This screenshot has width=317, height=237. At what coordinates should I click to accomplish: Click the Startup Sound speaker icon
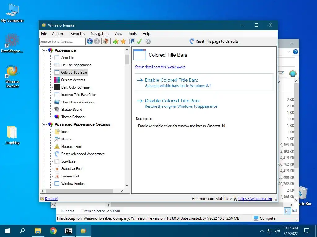click(x=57, y=110)
